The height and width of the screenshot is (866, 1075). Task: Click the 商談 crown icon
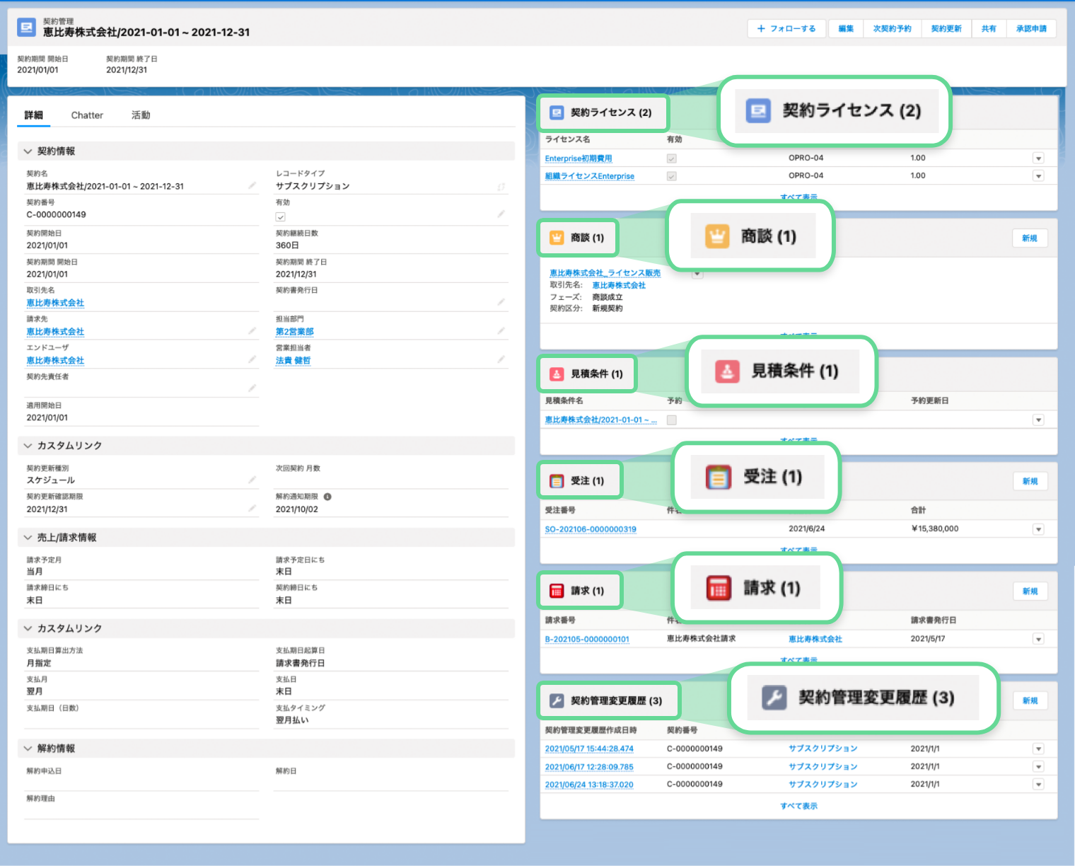tap(557, 238)
